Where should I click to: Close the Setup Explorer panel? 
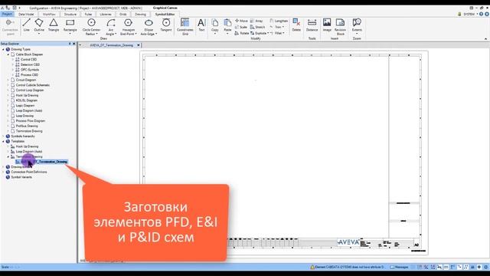click(x=73, y=44)
